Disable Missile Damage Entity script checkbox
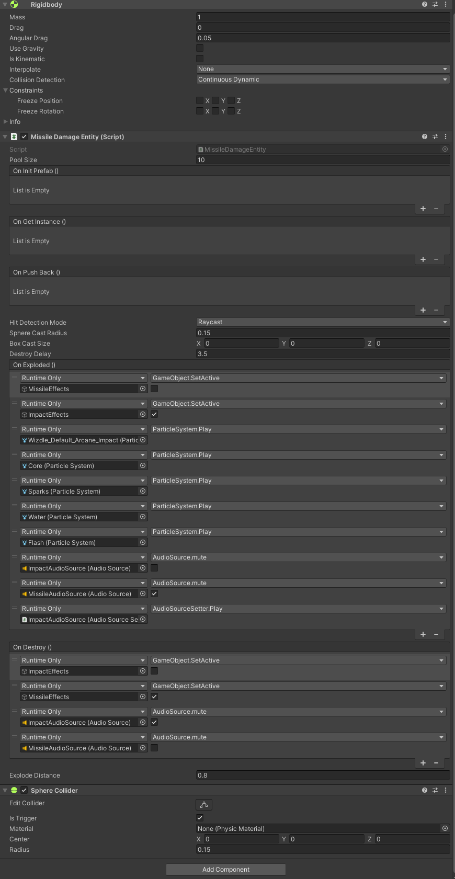The image size is (455, 879). 24,136
